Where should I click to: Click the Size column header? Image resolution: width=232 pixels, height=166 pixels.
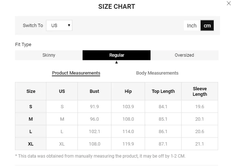31,91
